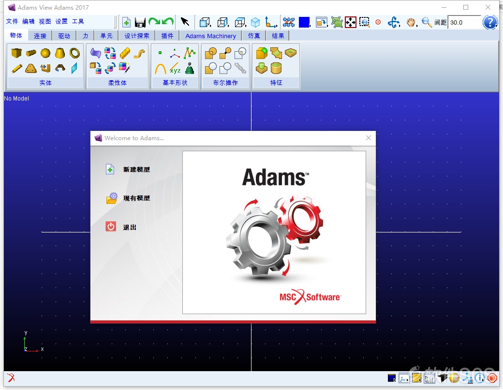503x390 pixels.
Task: Choose the blue plane tool in 实体
Action: coord(74,68)
